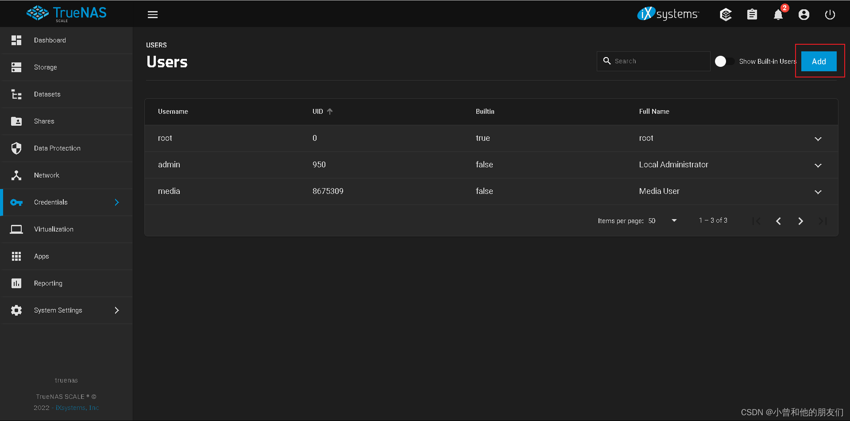Image resolution: width=850 pixels, height=421 pixels.
Task: Click the Media User full name
Action: 659,191
